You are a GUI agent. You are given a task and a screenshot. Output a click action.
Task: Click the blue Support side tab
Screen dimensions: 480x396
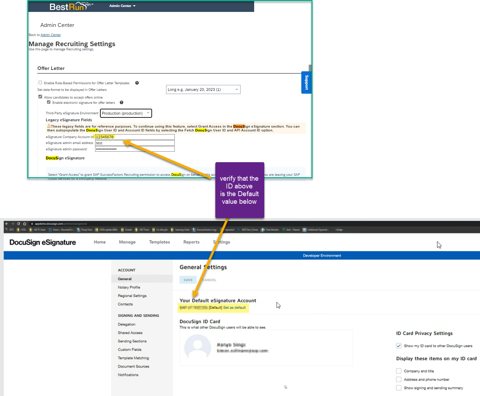click(x=306, y=82)
